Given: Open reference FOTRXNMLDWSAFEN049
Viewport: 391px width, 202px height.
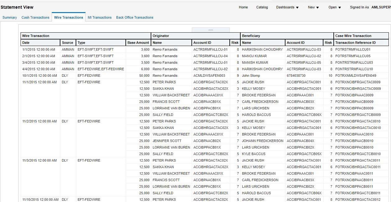Looking at the screenshot, I should point(356,76).
